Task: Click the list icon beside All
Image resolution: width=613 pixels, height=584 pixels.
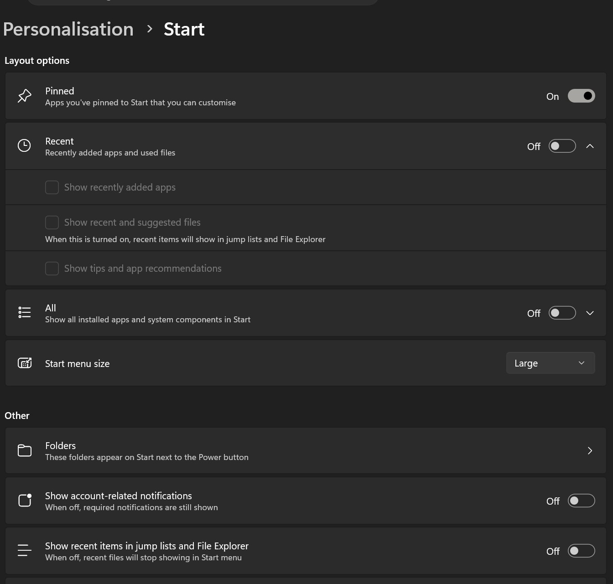Action: coord(24,313)
